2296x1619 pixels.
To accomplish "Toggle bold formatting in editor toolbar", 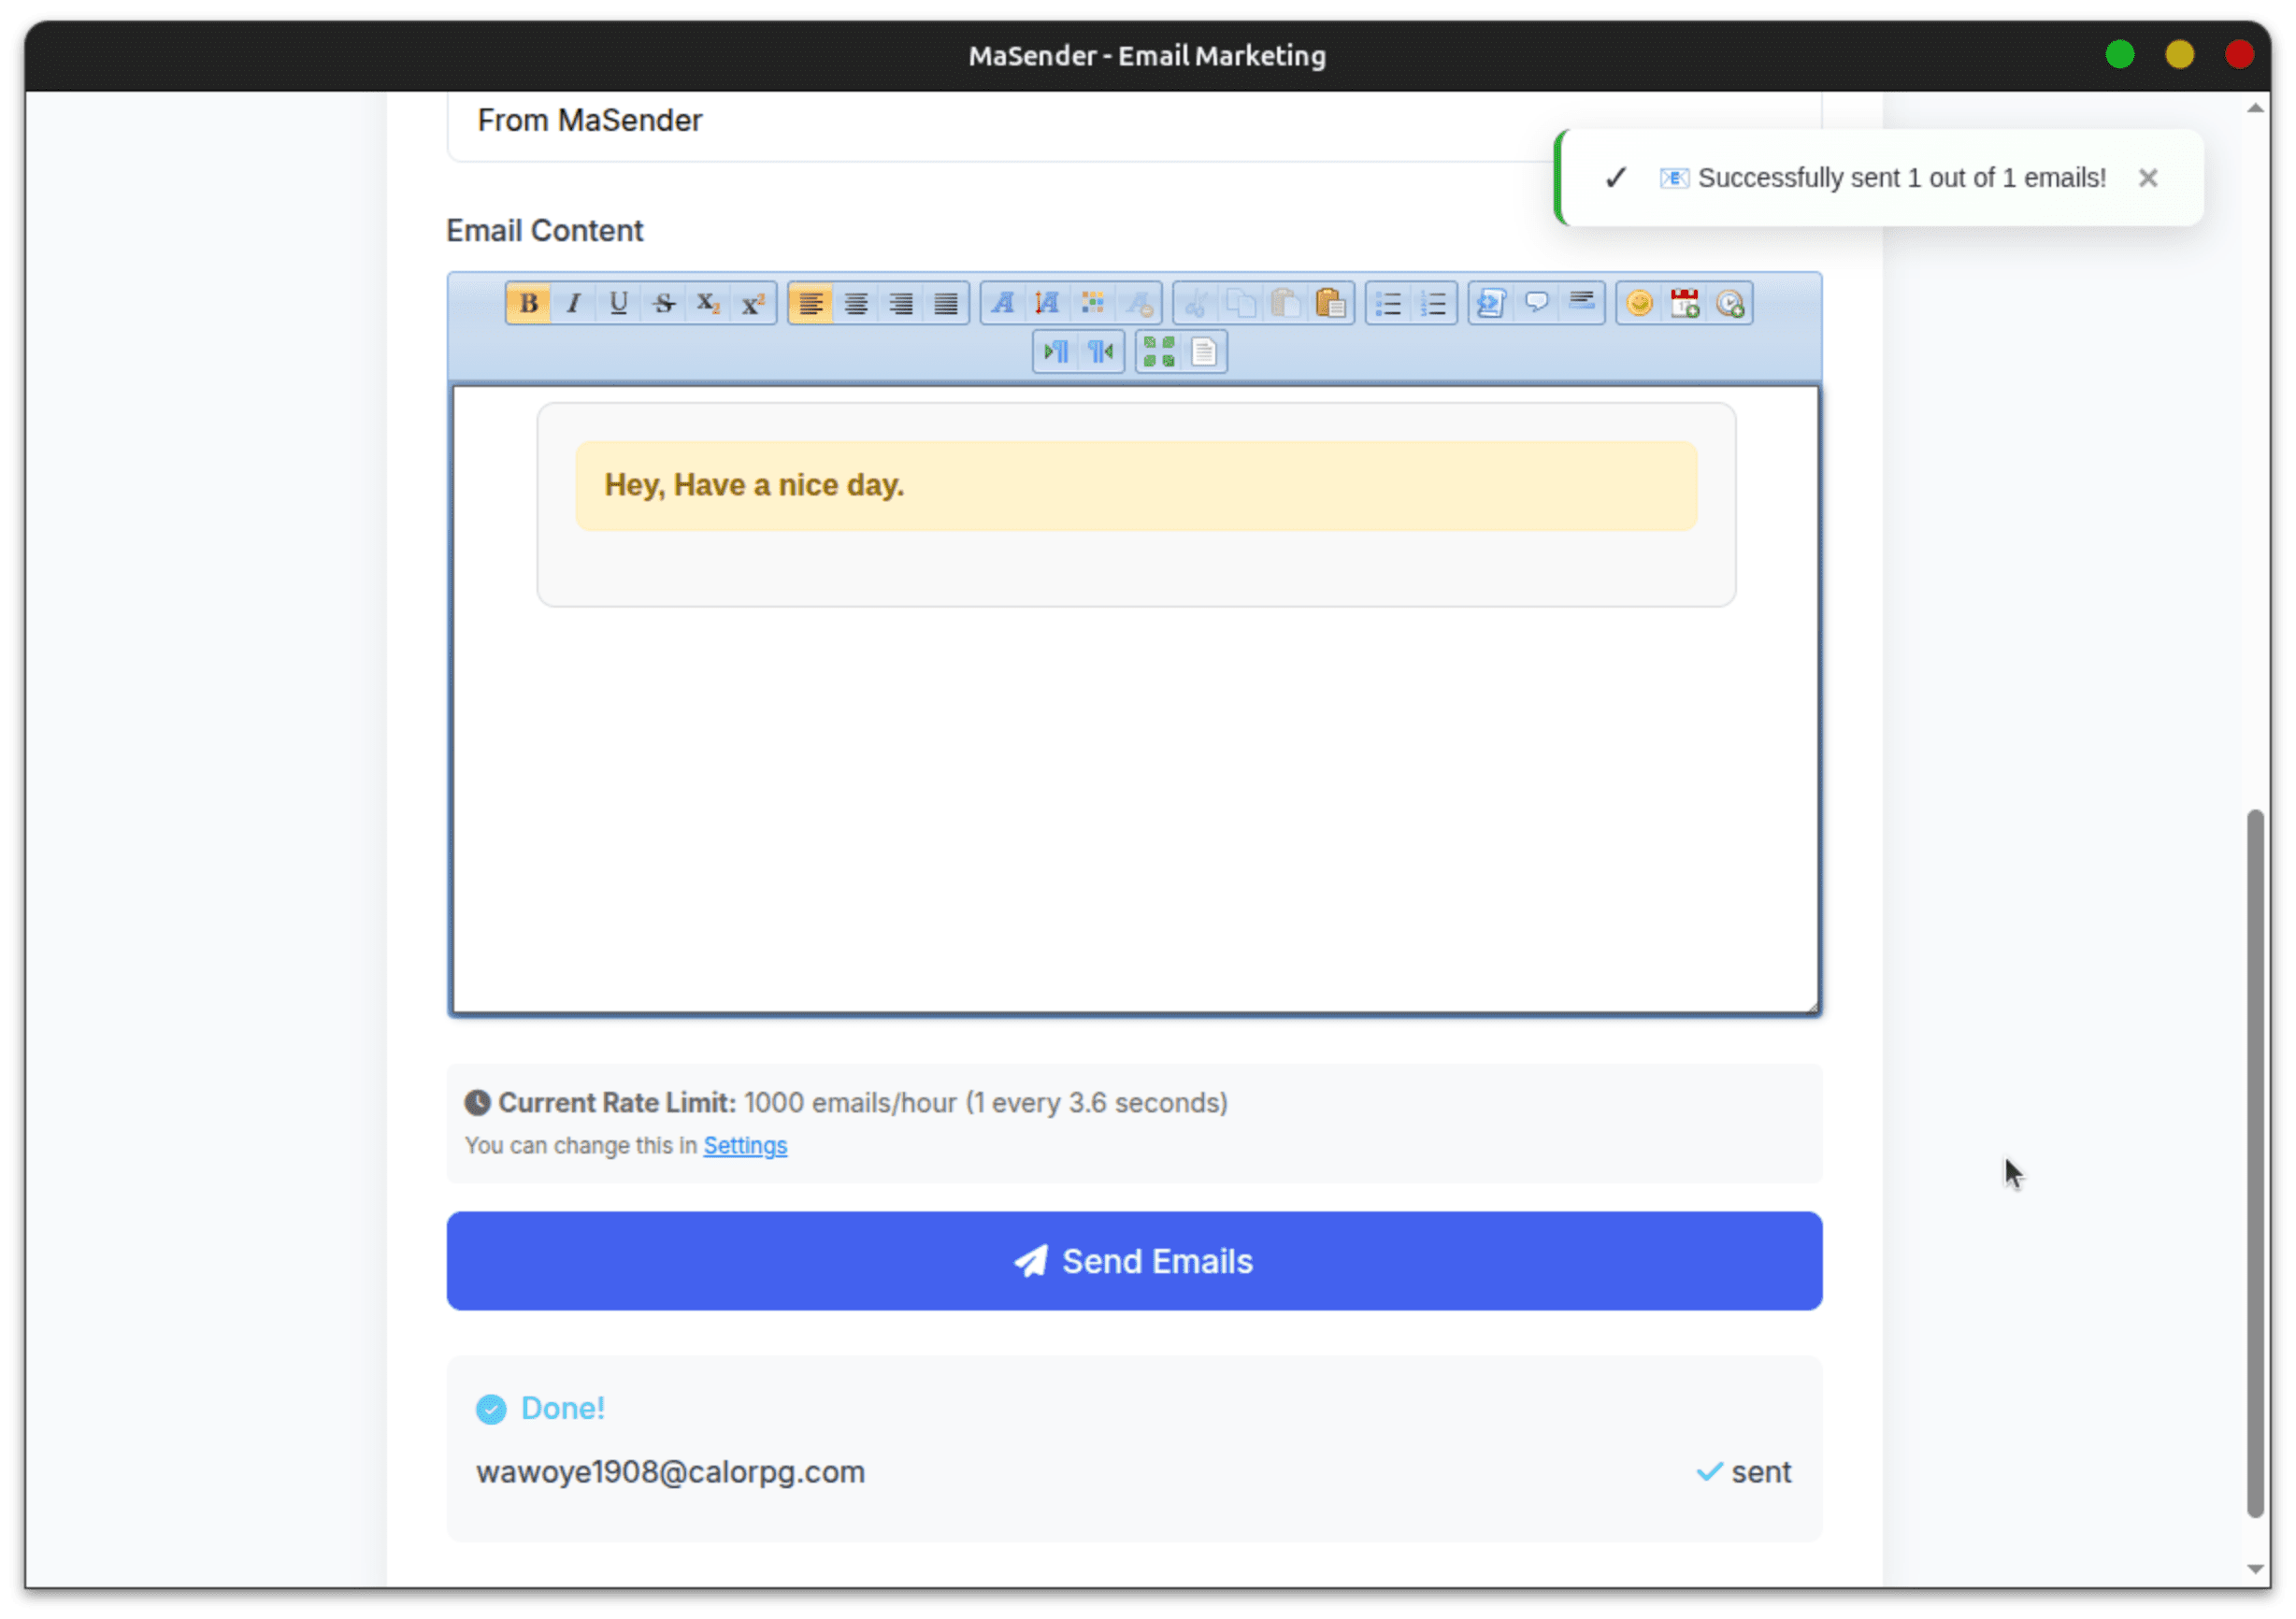I will [x=528, y=303].
